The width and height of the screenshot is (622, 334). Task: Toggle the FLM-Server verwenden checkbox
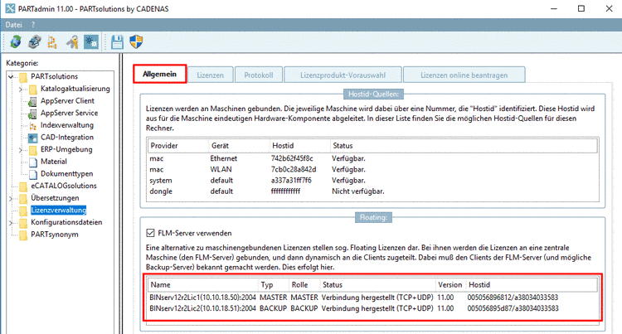click(150, 233)
